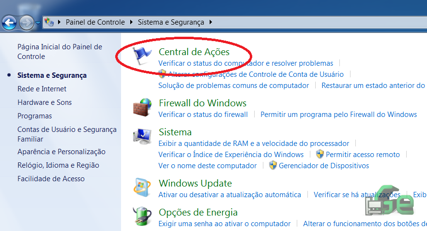Select Rede e Internet in sidebar

pos(42,89)
